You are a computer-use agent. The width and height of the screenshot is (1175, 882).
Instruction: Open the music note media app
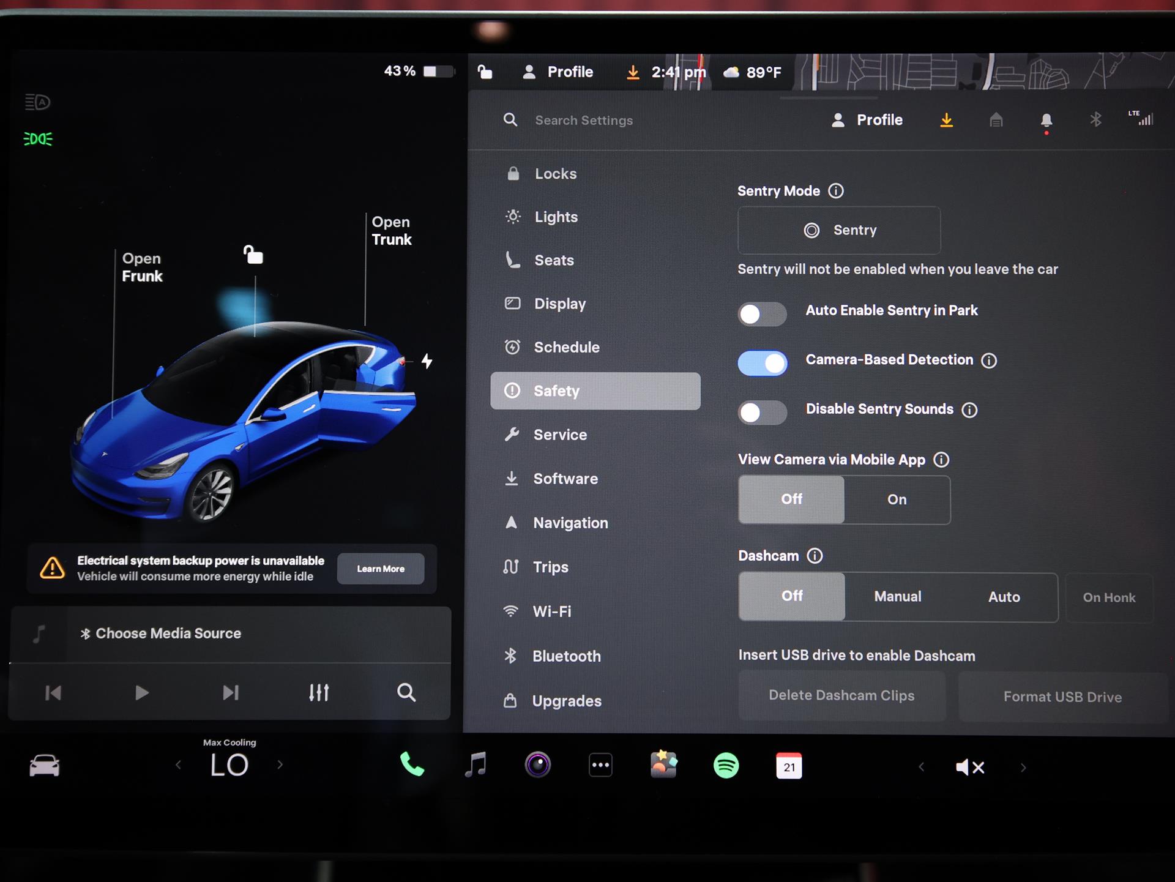tap(476, 764)
